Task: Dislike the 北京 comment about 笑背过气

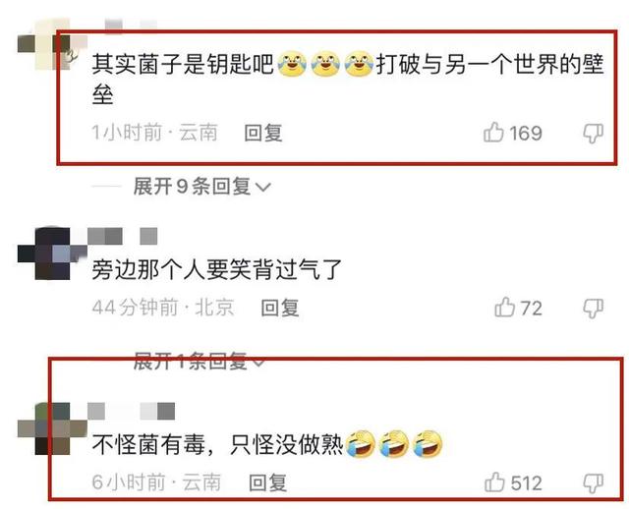Action: [x=594, y=308]
